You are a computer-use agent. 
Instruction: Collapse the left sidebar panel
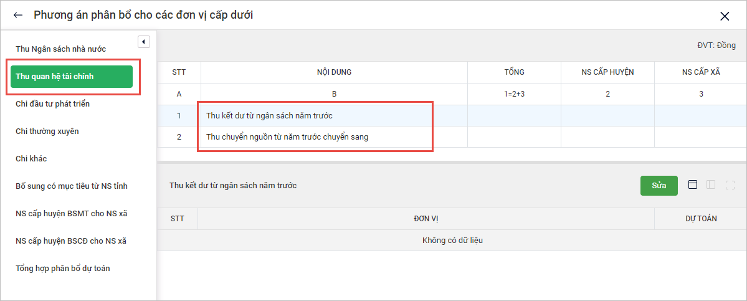[144, 42]
